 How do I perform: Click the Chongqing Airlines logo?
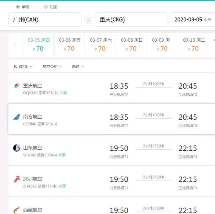tap(17, 86)
